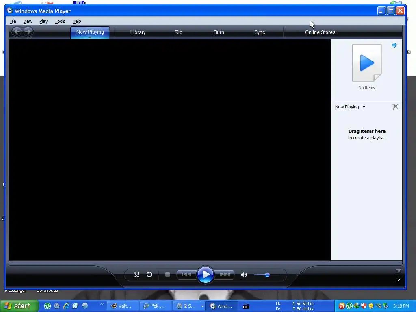The height and width of the screenshot is (312, 416).
Task: Switch to compact mode icon
Action: (398, 280)
